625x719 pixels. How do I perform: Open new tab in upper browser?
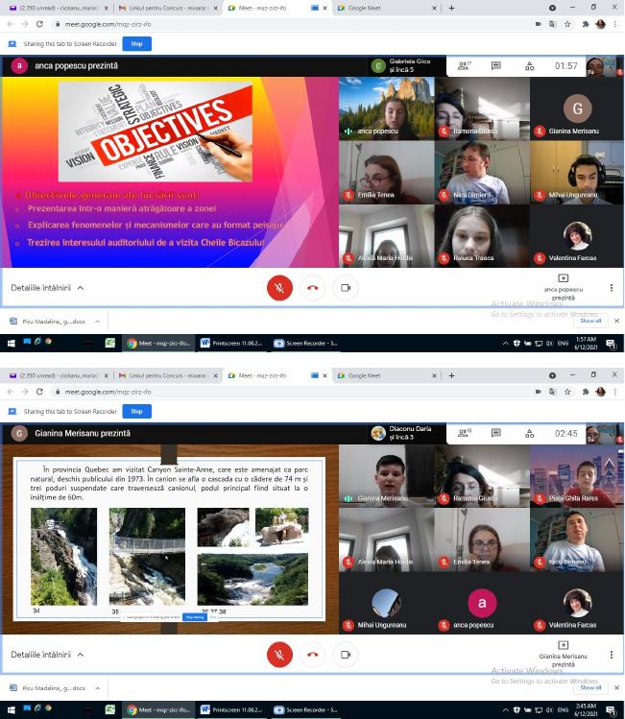(451, 8)
